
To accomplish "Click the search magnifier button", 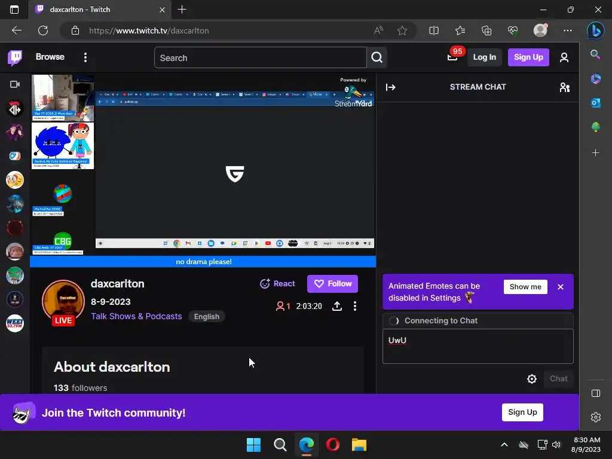I will [377, 58].
